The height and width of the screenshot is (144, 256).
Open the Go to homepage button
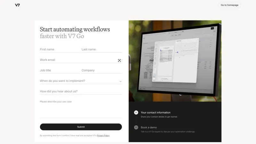229,5
